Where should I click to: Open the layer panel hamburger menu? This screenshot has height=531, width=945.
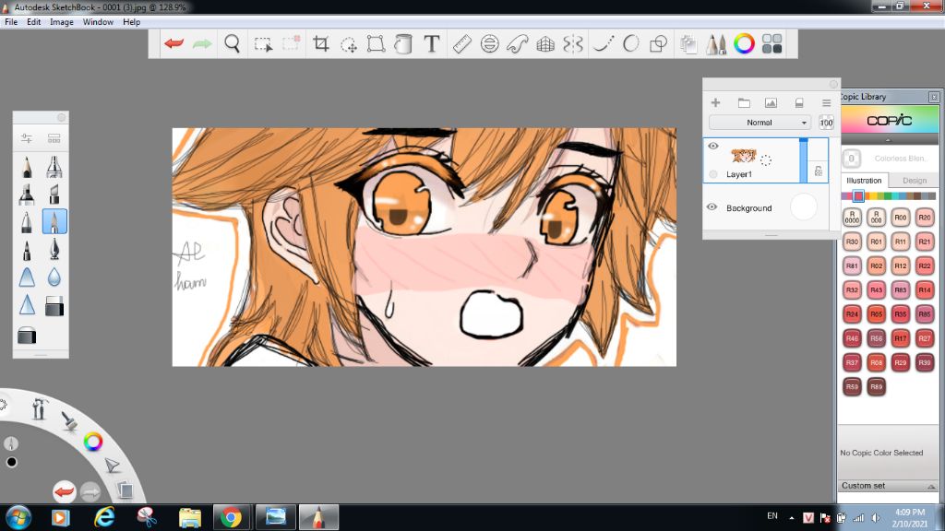click(826, 103)
